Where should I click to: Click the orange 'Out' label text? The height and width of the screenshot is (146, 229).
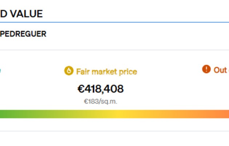[x=220, y=70]
